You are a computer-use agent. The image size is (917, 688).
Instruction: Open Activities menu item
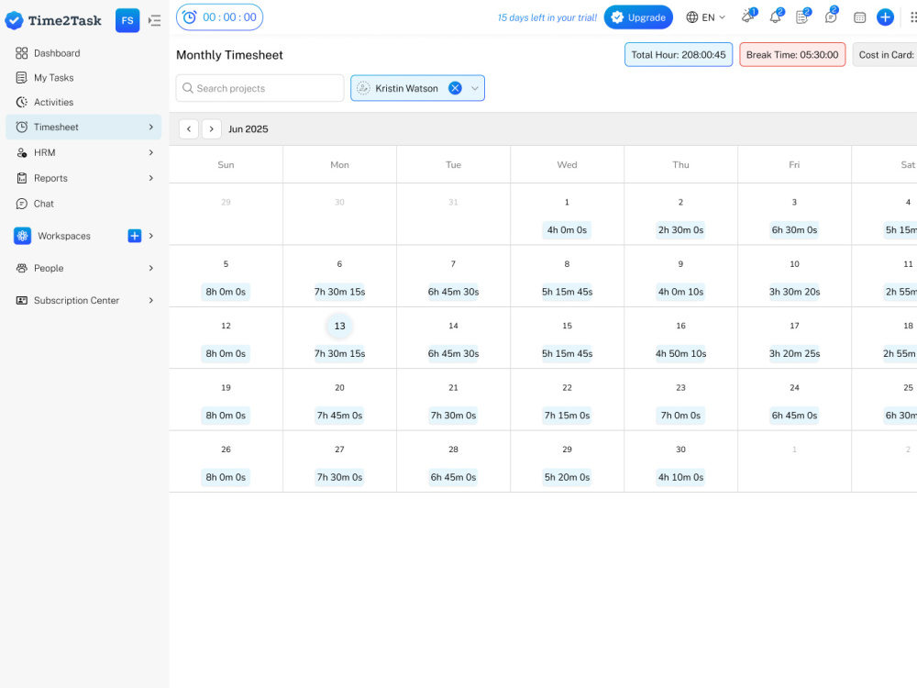pos(83,103)
